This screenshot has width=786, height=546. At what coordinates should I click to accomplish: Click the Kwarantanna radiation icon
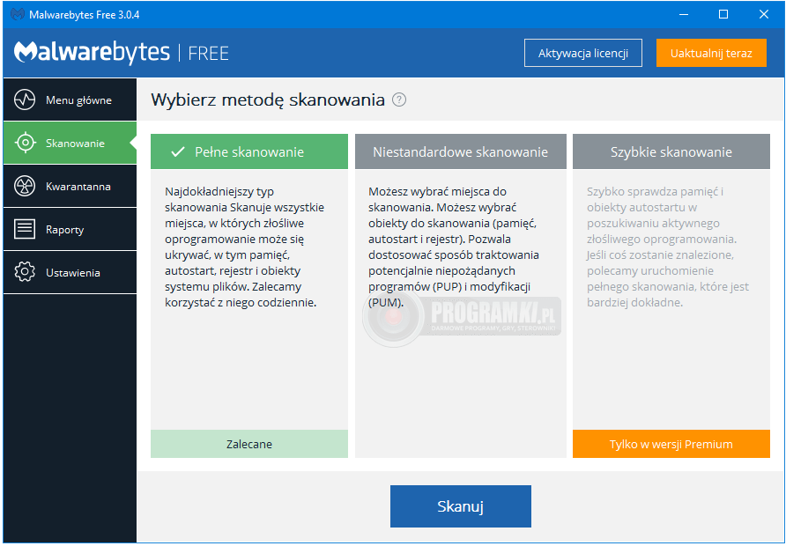point(25,187)
